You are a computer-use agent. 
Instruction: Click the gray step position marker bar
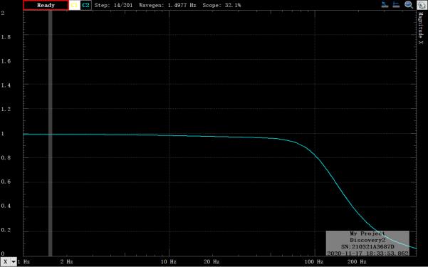(51, 134)
